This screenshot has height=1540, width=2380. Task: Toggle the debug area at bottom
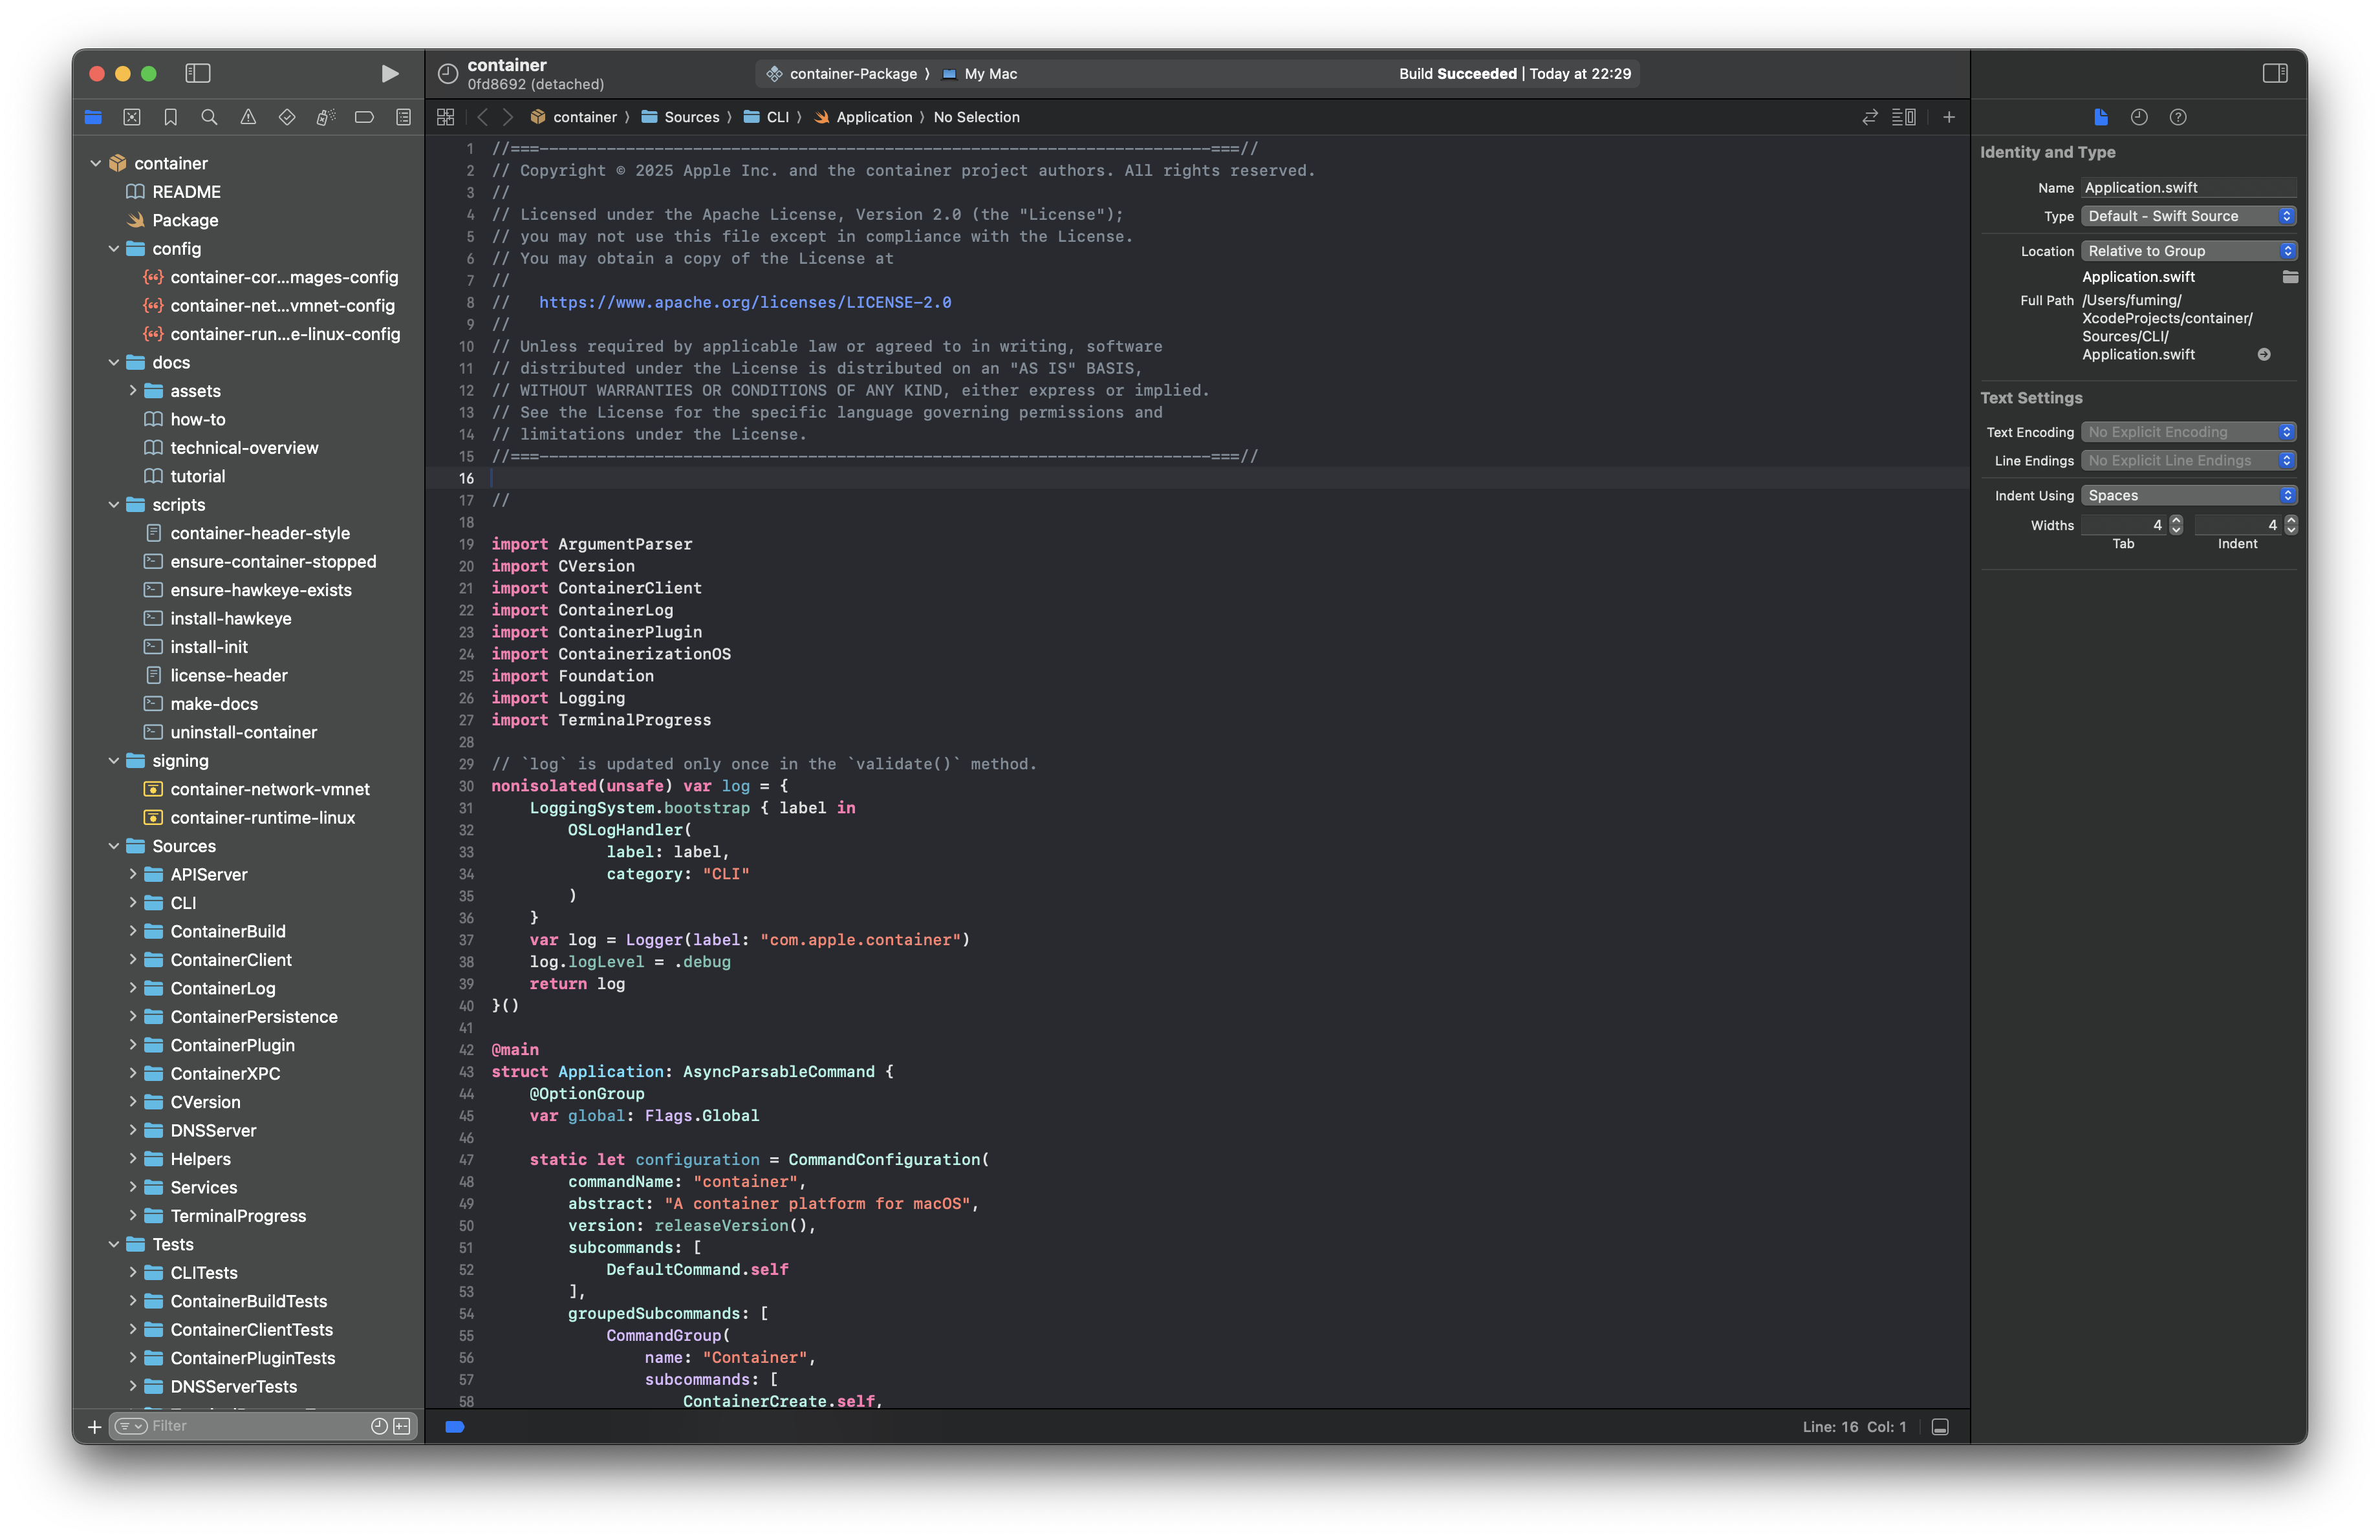click(x=1940, y=1426)
